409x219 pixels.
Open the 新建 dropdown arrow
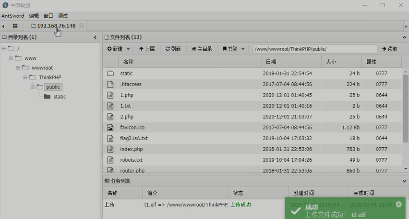coord(128,49)
